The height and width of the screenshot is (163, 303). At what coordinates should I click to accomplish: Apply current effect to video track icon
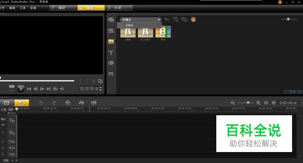point(176,19)
